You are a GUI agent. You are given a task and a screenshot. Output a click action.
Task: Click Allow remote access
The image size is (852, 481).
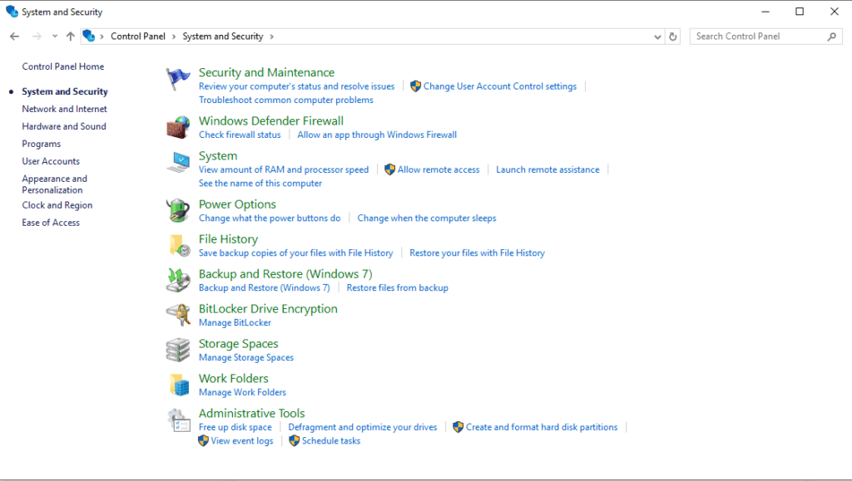point(438,169)
